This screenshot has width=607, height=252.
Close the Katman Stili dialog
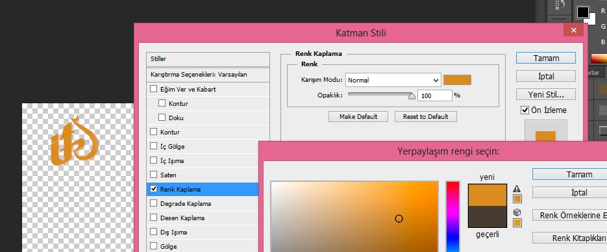coord(574,30)
